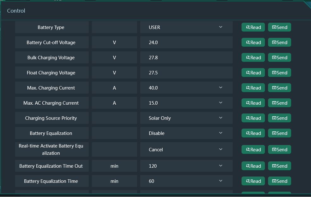Read Max. AC Charging Current

pos(253,103)
